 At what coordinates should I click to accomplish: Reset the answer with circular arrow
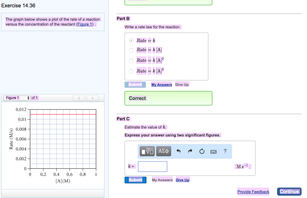pos(202,151)
